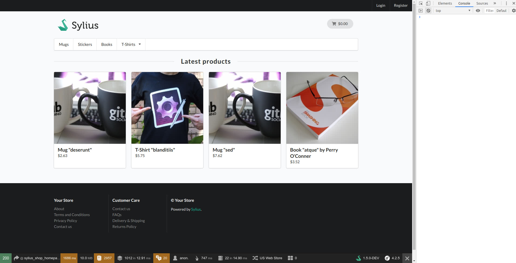The height and width of the screenshot is (263, 516).
Task: Open the Mugs category
Action: pyautogui.click(x=64, y=45)
